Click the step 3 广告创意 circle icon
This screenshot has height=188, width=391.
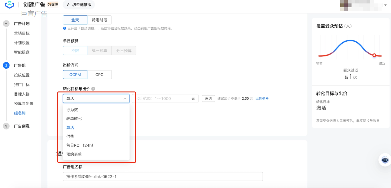coord(6,126)
